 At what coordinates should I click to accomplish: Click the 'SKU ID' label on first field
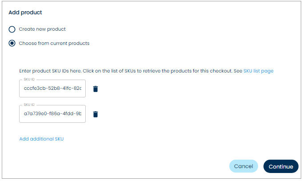29,79
